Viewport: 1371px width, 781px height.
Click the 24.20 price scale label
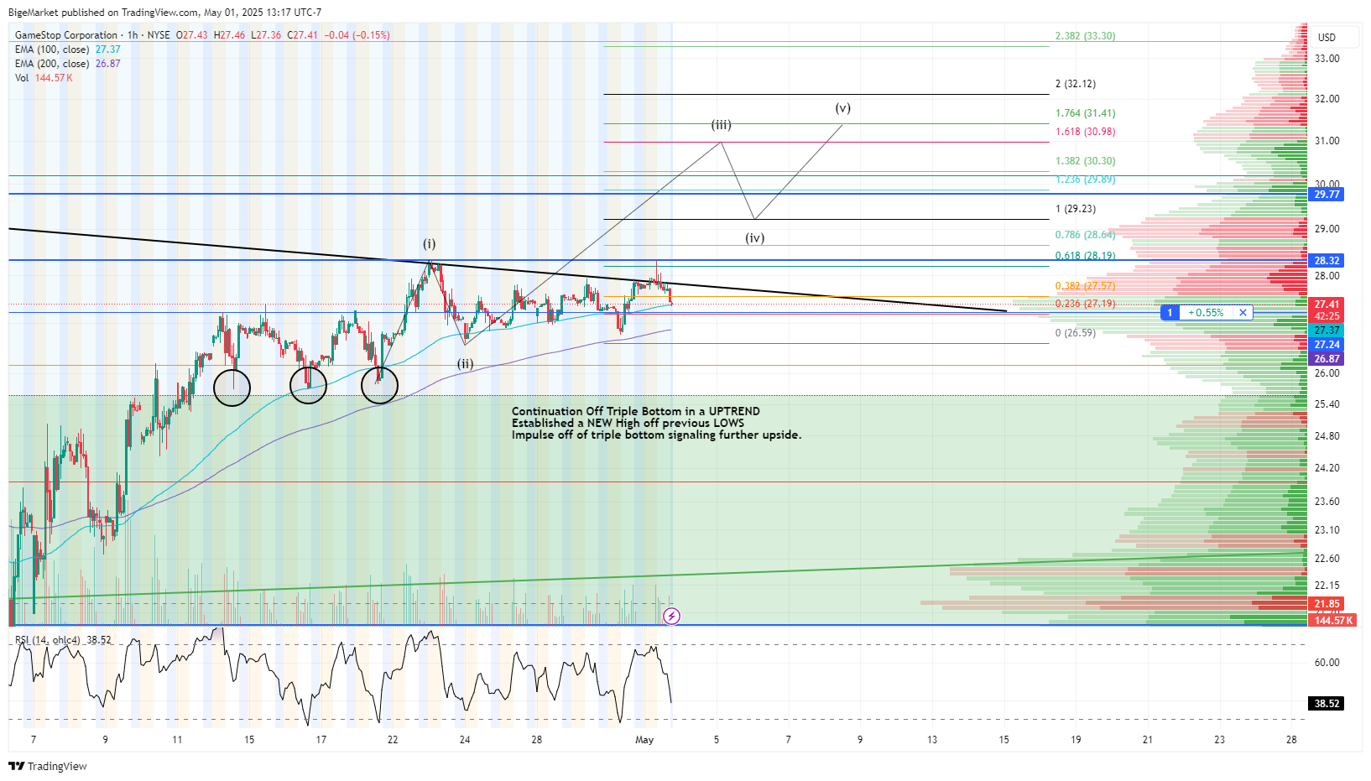1327,468
